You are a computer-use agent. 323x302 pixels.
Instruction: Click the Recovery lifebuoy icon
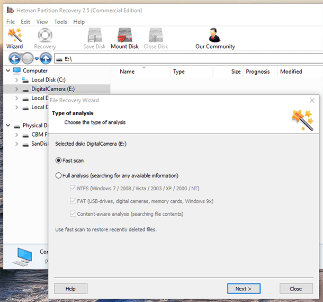tap(45, 35)
